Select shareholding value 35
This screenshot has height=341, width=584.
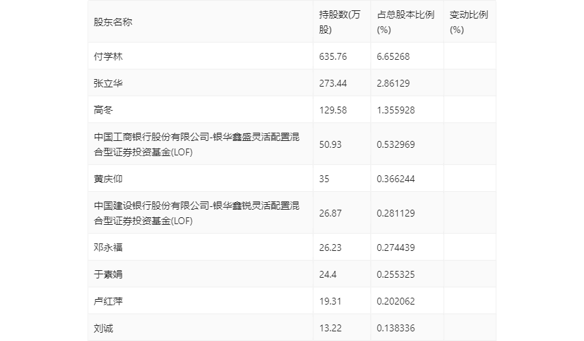click(324, 179)
